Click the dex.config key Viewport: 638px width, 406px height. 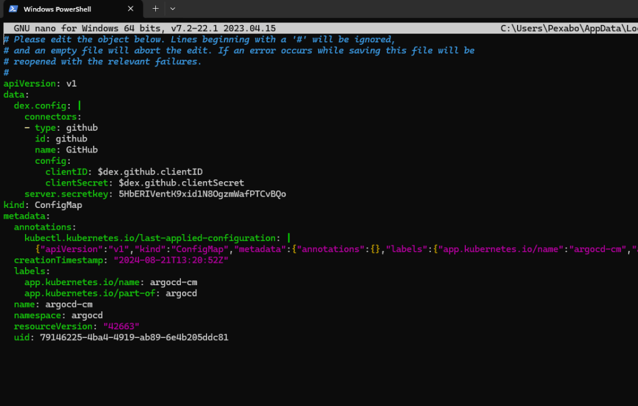40,106
